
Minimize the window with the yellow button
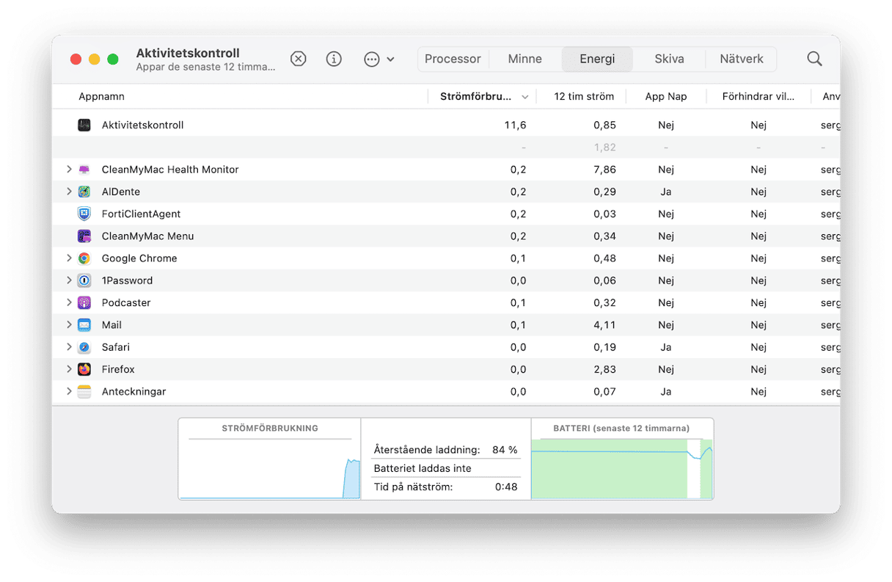coord(94,59)
